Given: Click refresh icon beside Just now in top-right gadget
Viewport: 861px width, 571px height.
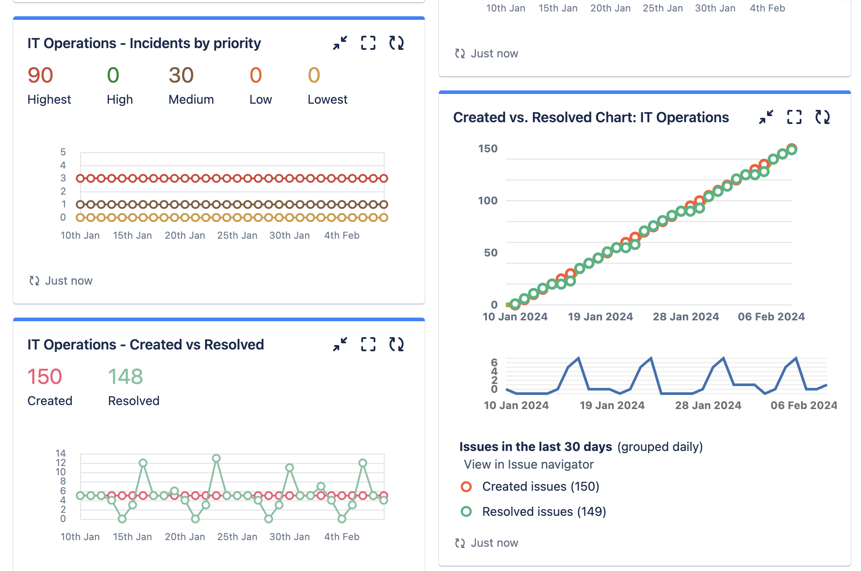Looking at the screenshot, I should (460, 53).
